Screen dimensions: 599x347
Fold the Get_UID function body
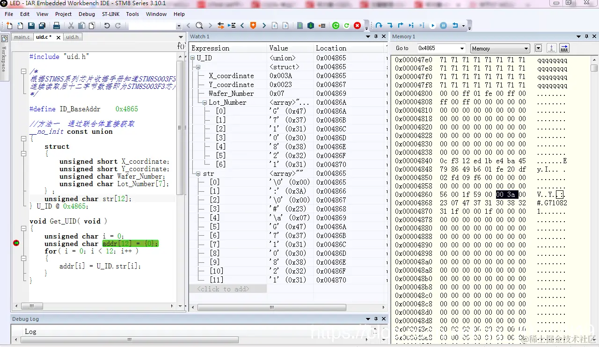pos(23,229)
